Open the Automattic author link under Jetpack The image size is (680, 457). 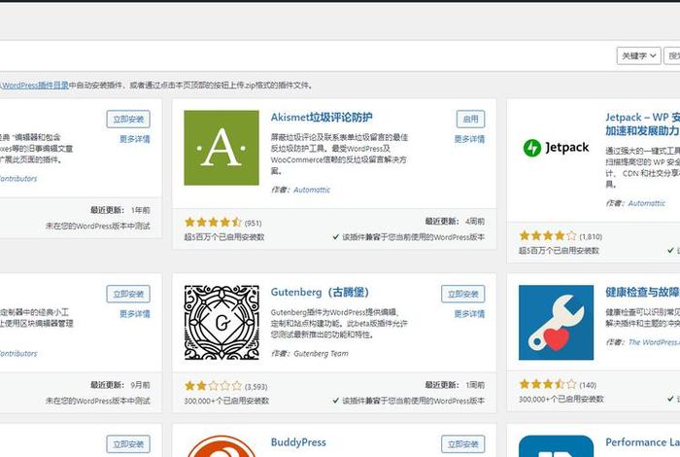click(647, 203)
